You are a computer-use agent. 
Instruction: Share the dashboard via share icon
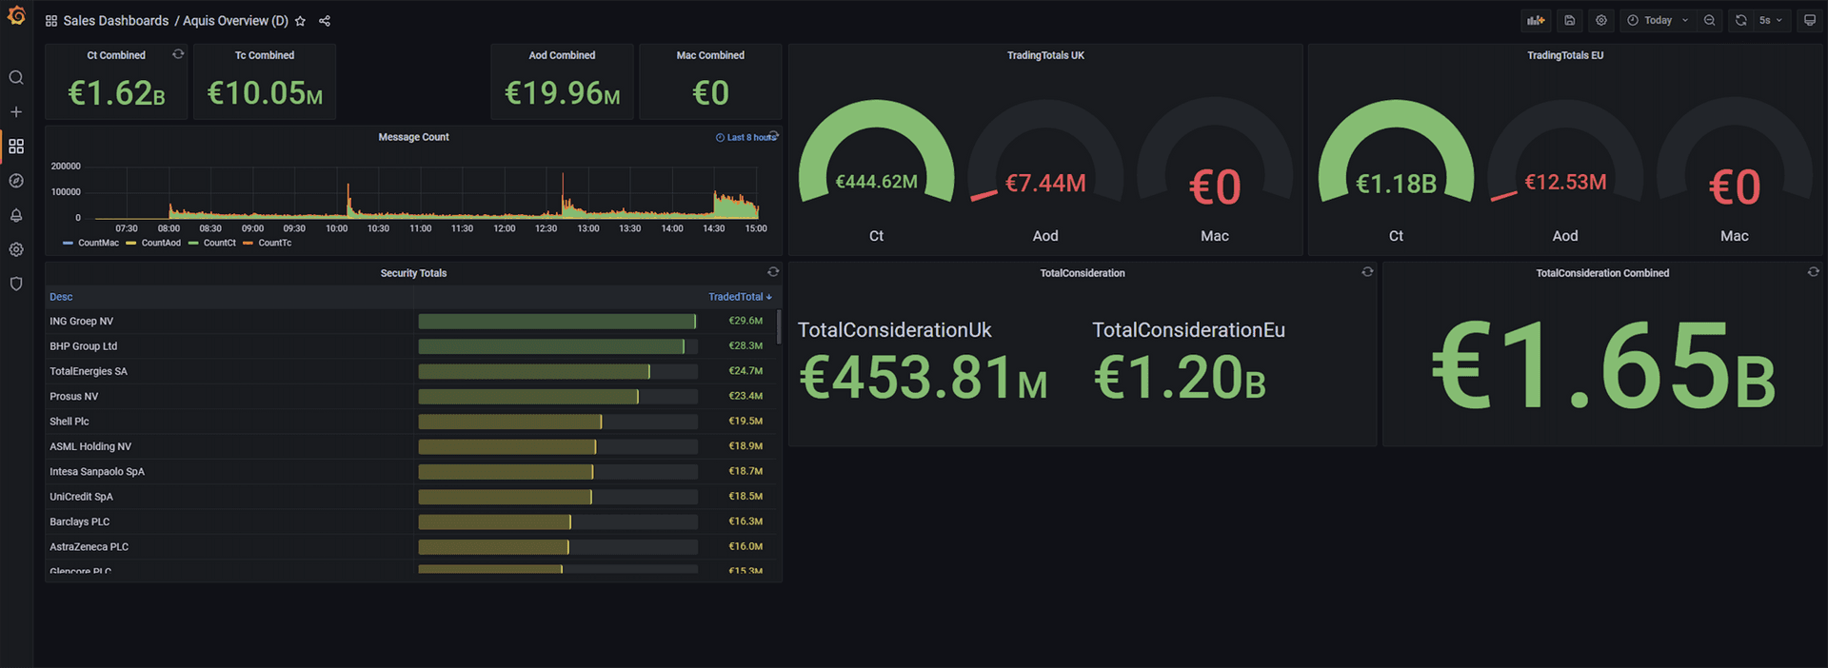[x=325, y=21]
